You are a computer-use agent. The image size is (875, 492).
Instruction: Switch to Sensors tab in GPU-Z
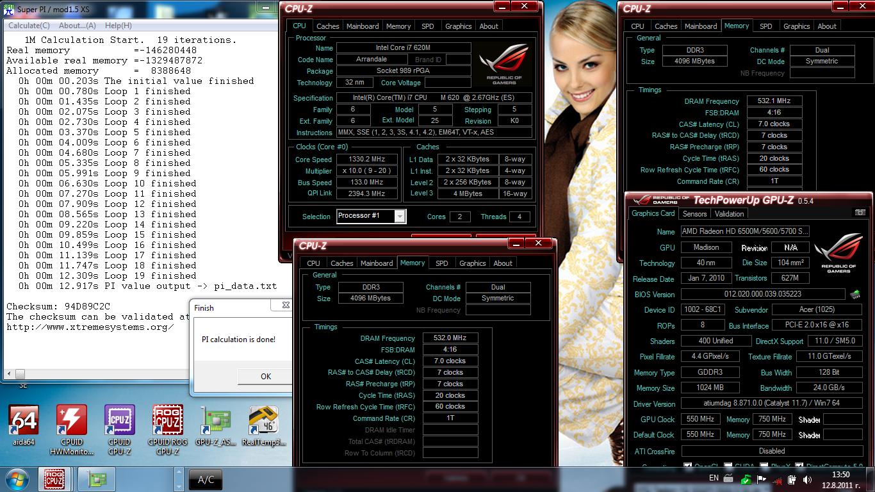(695, 214)
